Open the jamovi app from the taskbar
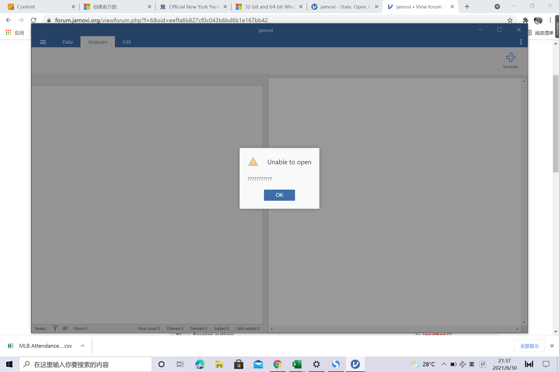Viewport: 559px width, 372px height. 355,364
